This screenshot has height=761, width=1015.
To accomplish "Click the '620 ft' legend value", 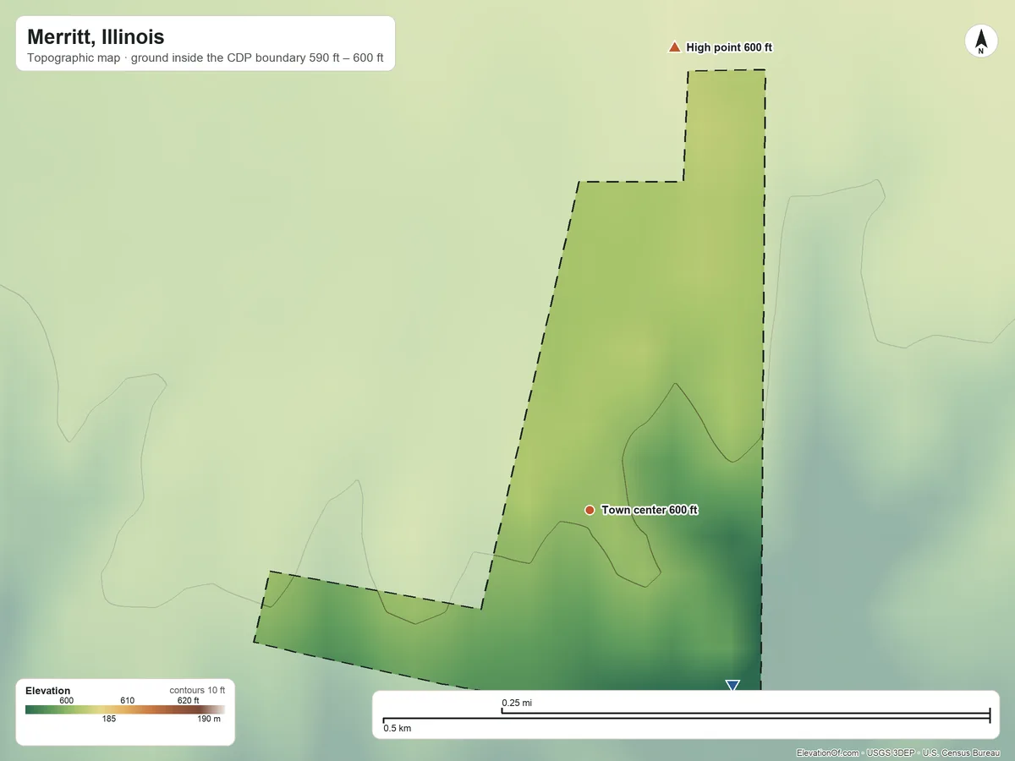I will point(189,700).
